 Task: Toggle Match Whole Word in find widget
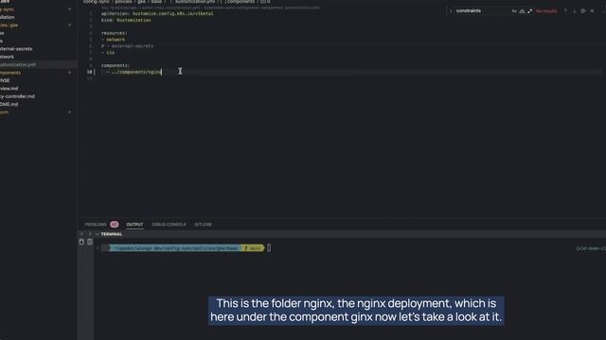(x=522, y=11)
